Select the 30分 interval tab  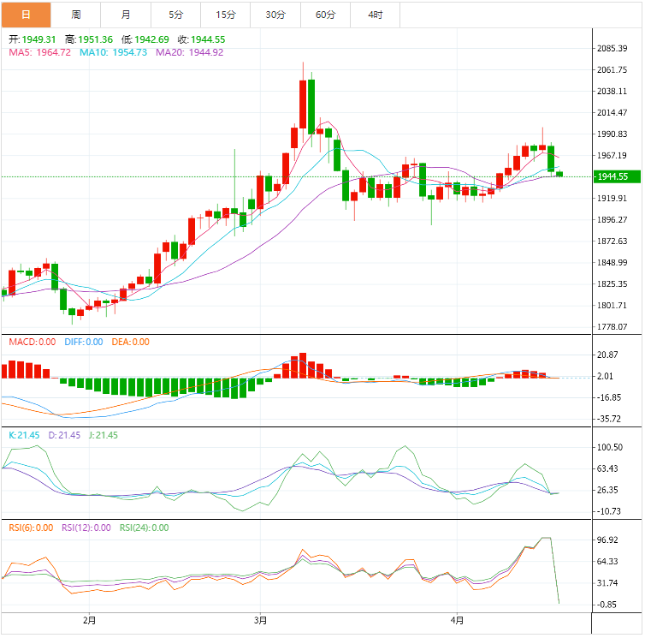276,15
